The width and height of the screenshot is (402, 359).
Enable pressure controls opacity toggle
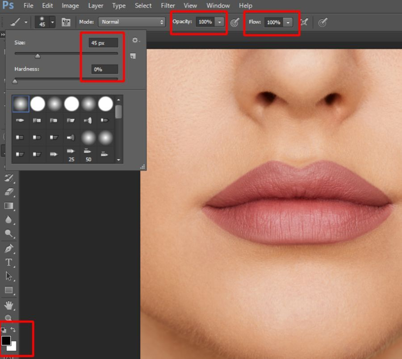(234, 21)
